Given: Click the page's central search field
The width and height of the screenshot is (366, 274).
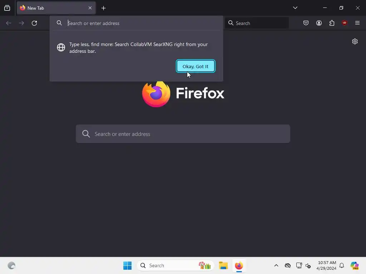Looking at the screenshot, I should coord(183,134).
